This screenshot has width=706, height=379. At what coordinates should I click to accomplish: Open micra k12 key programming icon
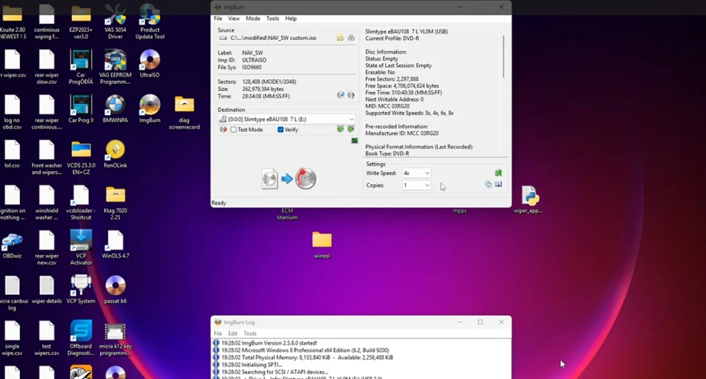(x=115, y=339)
